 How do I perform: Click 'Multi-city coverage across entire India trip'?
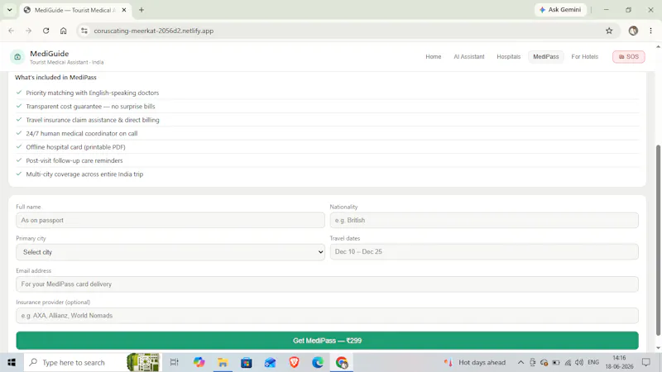(84, 174)
